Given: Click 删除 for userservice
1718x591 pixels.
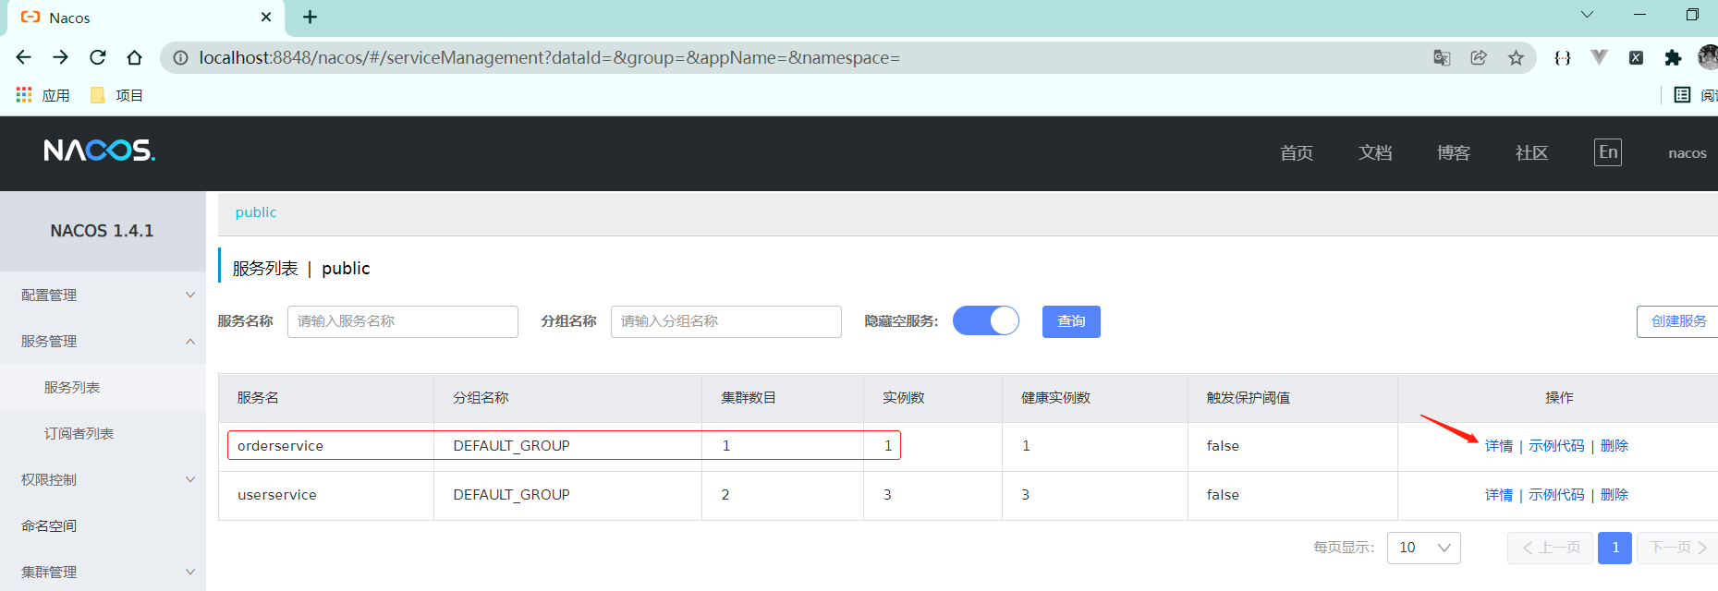Looking at the screenshot, I should pyautogui.click(x=1614, y=495).
